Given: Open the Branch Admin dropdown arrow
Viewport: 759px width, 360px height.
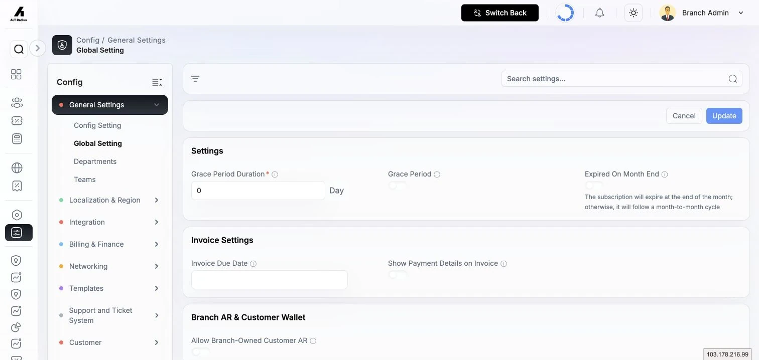Looking at the screenshot, I should click(741, 13).
